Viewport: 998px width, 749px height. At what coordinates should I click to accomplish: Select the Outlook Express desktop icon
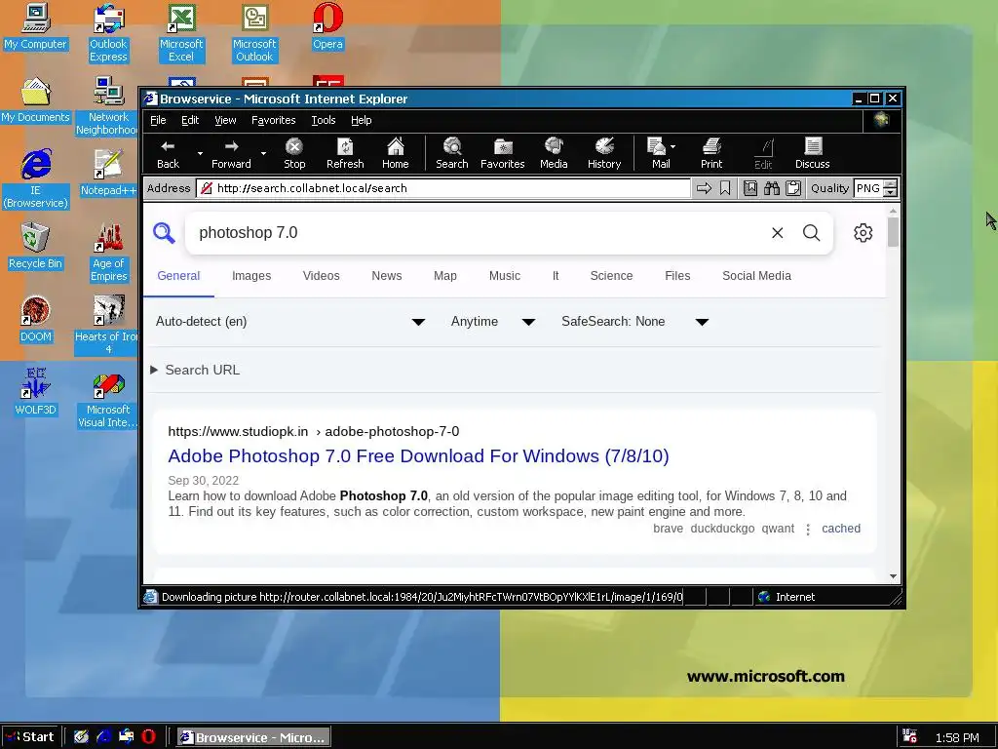pyautogui.click(x=108, y=33)
